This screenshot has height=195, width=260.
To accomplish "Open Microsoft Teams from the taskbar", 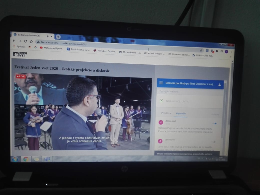I will click(47, 159).
